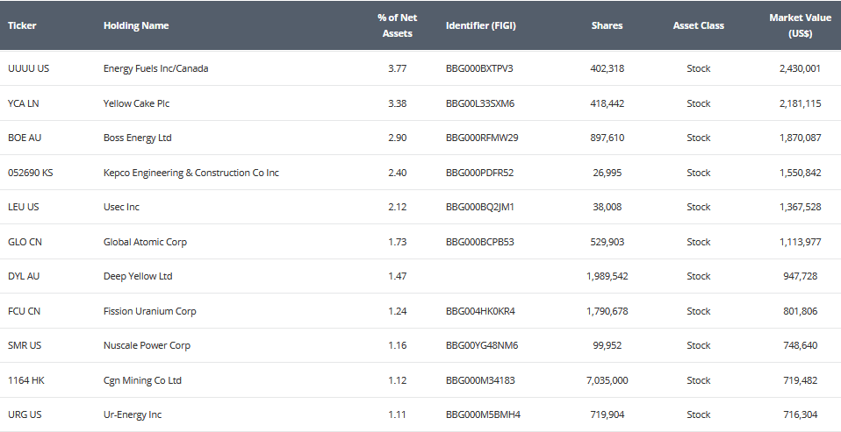841x432 pixels.
Task: Select FIGI BBG004HK0KR4
Action: point(480,311)
